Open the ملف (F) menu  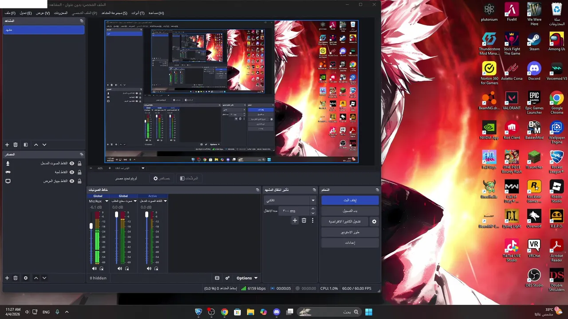coord(10,13)
